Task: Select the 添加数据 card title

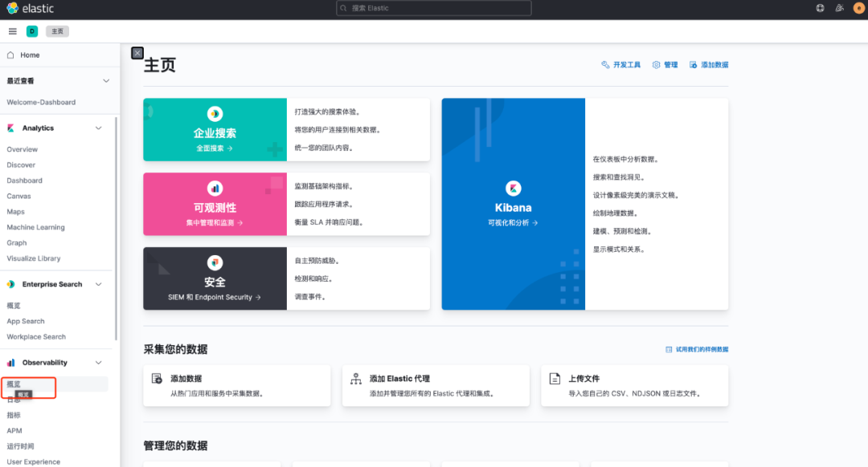Action: [x=186, y=379]
